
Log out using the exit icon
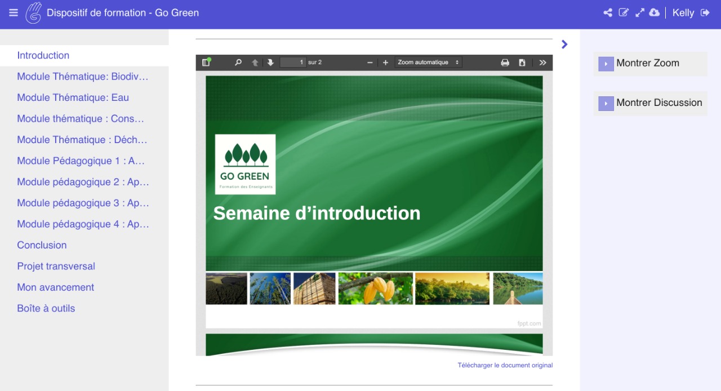(x=705, y=12)
